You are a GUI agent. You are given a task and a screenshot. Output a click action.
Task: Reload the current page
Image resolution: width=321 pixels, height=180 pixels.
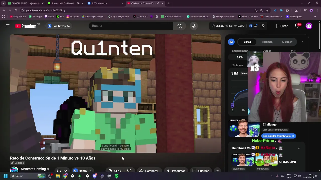pyautogui.click(x=16, y=10)
